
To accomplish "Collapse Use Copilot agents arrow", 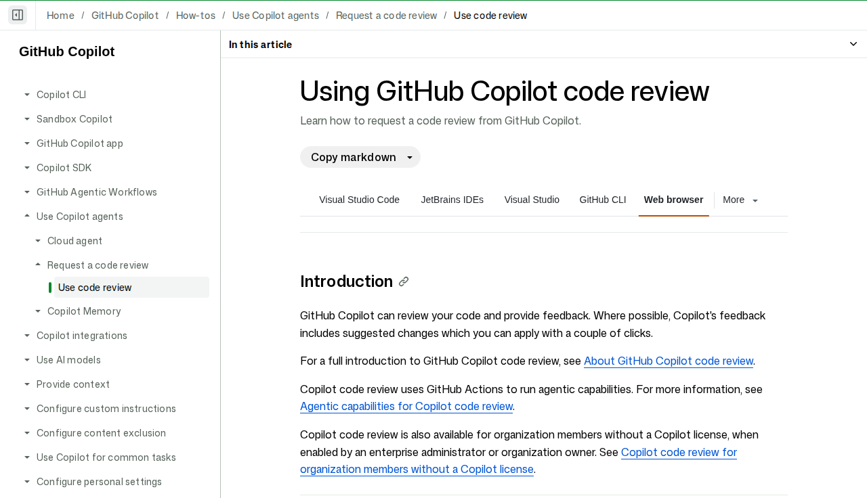I will click(x=27, y=217).
